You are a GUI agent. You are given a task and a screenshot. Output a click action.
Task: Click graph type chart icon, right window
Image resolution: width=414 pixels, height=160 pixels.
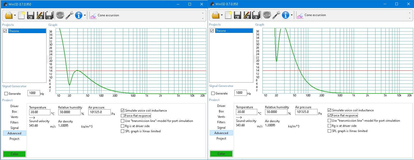[x=300, y=15]
